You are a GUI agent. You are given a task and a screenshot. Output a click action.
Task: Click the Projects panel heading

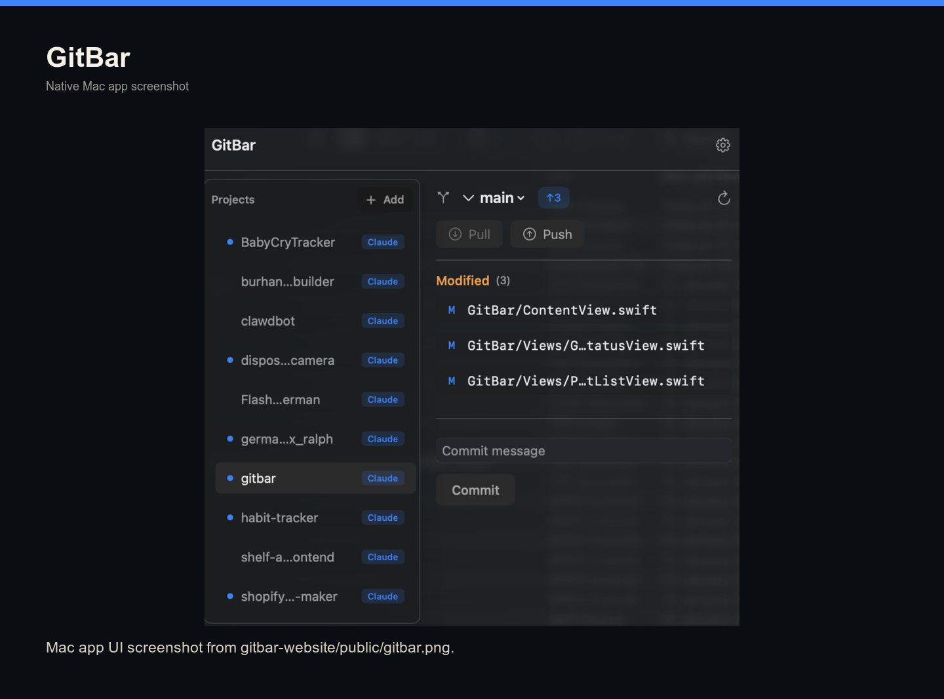click(x=233, y=200)
